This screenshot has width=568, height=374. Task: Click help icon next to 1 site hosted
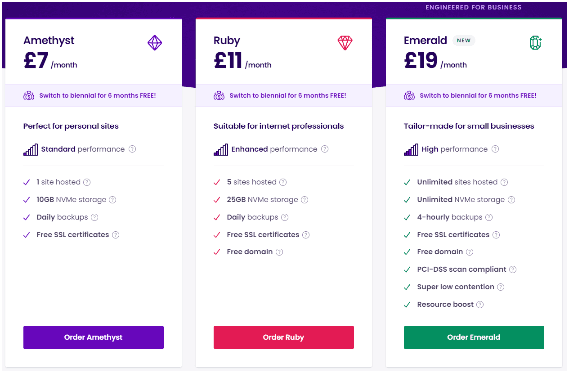click(x=87, y=182)
